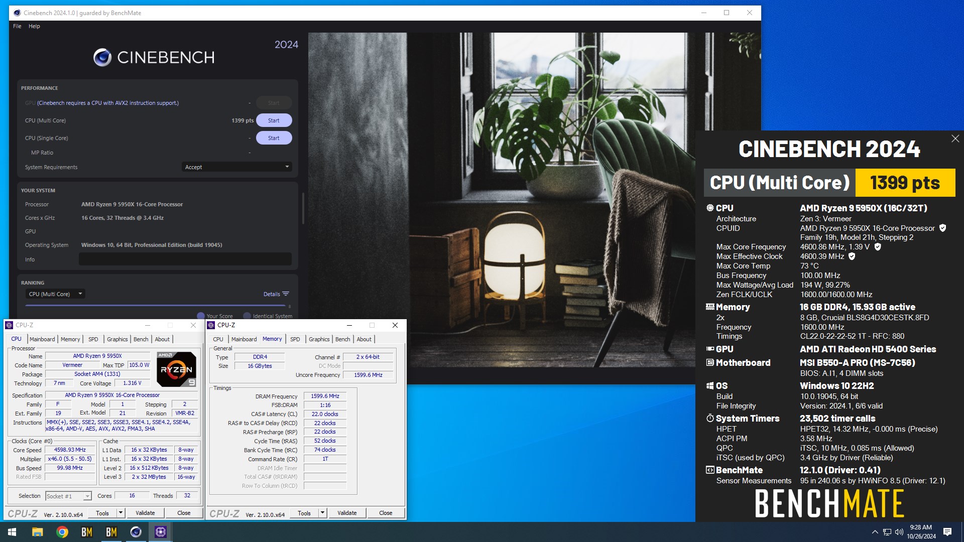Click Tools button in right CPU-Z window

pos(304,513)
